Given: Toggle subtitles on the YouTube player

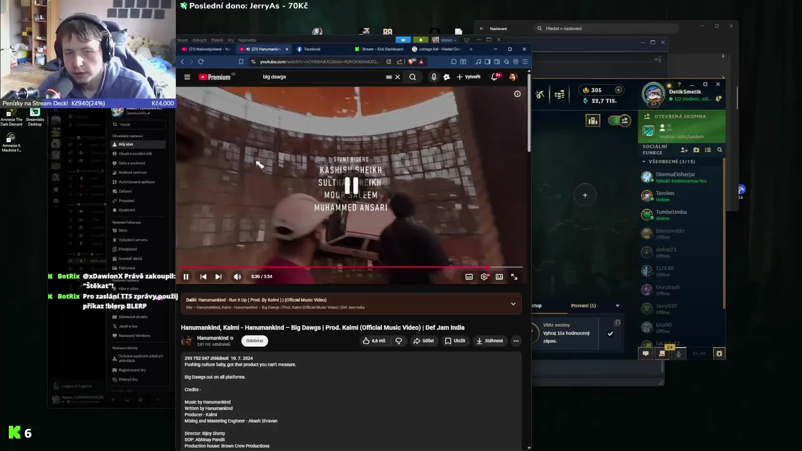Looking at the screenshot, I should 469,276.
